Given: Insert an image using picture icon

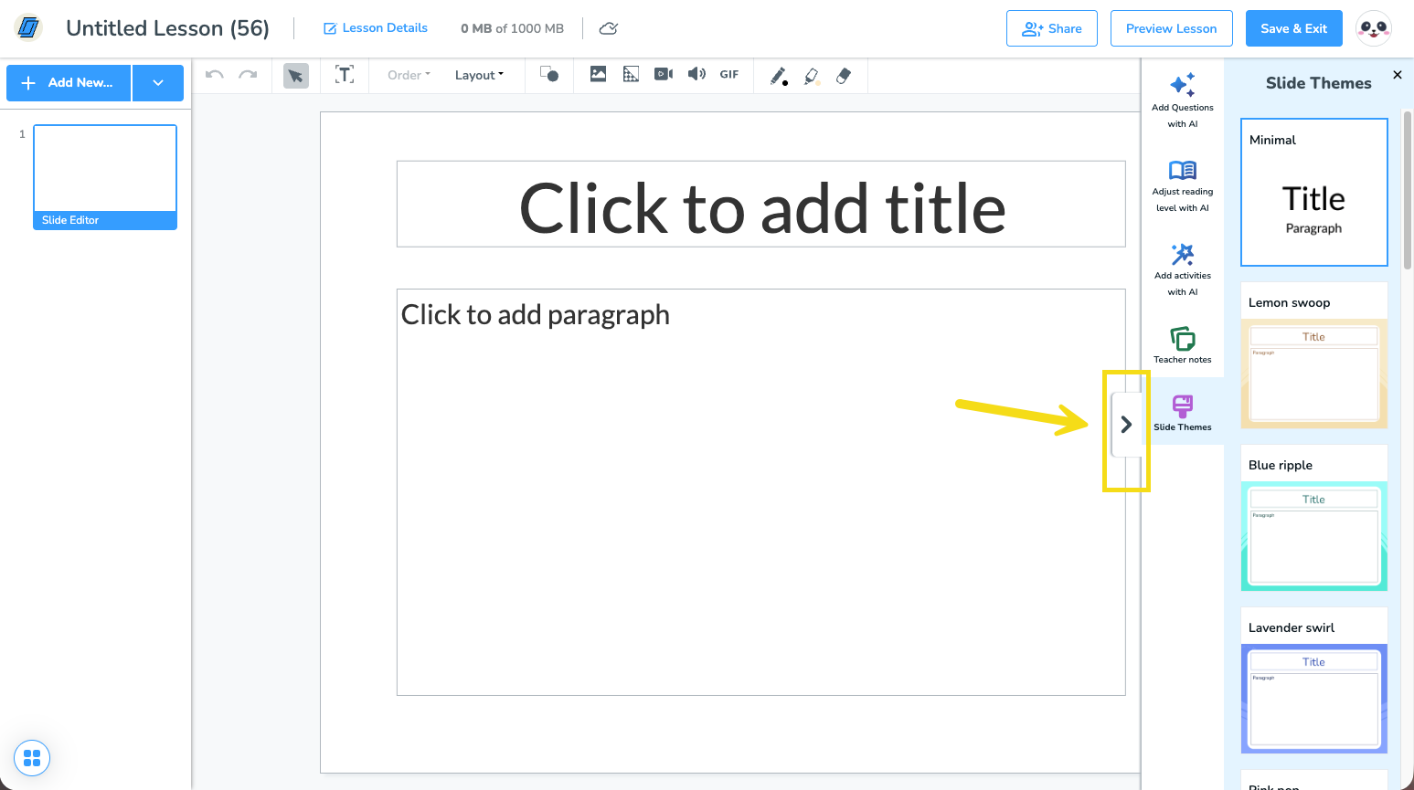Looking at the screenshot, I should [x=598, y=75].
